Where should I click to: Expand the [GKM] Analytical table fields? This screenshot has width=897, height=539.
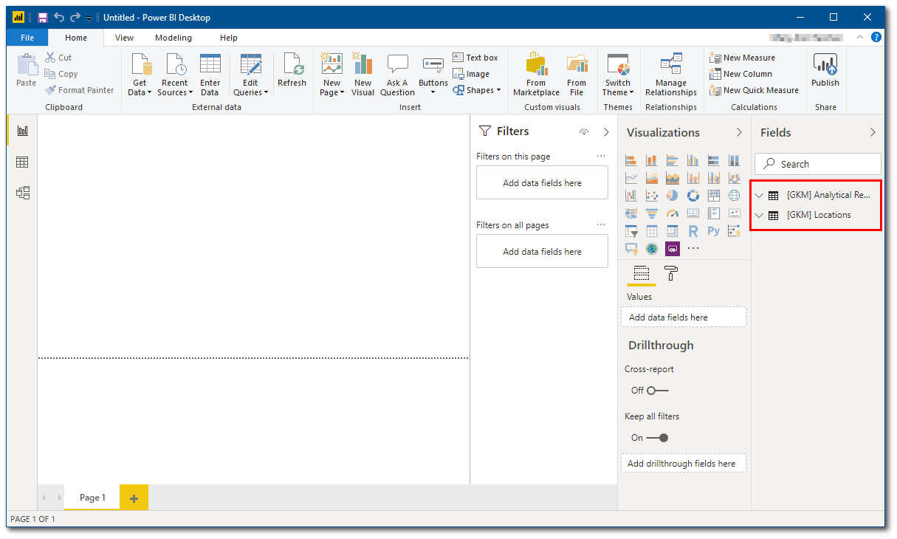pyautogui.click(x=759, y=196)
